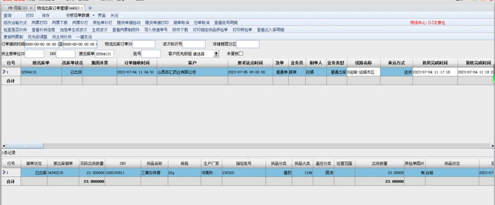
Task: Click 一键发运
Action: pos(85,37)
